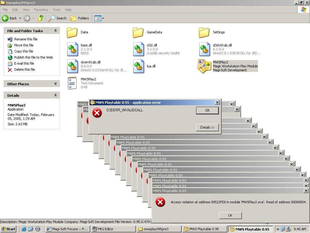Open Forward button history dropdown arrow
The height and width of the screenshot is (233, 310).
click(x=34, y=18)
